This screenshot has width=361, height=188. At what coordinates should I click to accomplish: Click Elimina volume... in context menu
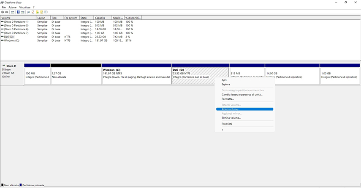point(231,118)
